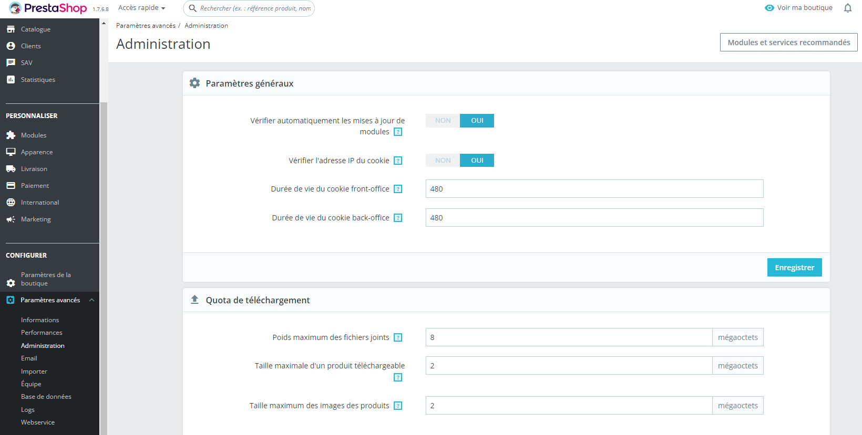This screenshot has height=435, width=862.
Task: Collapse the Paramètres avancés submenu
Action: point(91,300)
